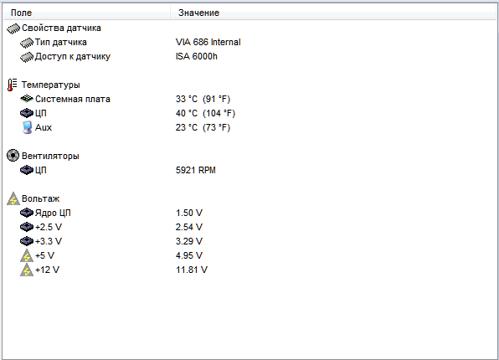The width and height of the screenshot is (499, 360).
Task: Click the fan icon next to Вентиляторы
Action: (13, 156)
